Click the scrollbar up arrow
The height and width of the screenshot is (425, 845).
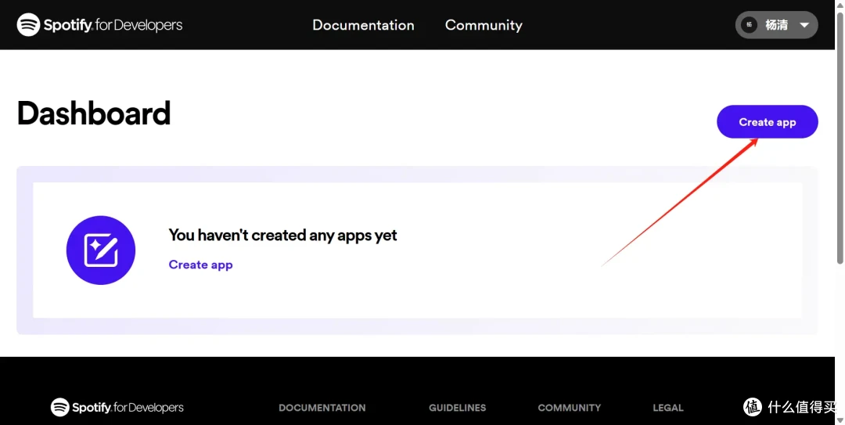pyautogui.click(x=840, y=5)
